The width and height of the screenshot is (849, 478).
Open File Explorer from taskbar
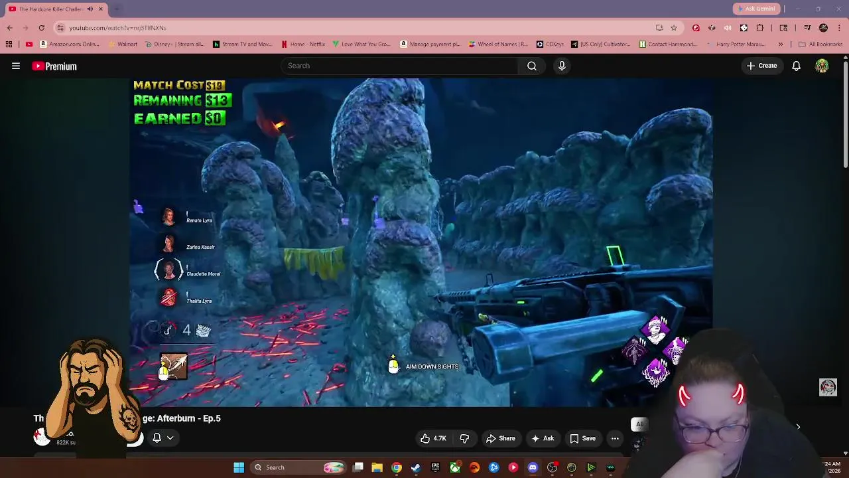[377, 467]
